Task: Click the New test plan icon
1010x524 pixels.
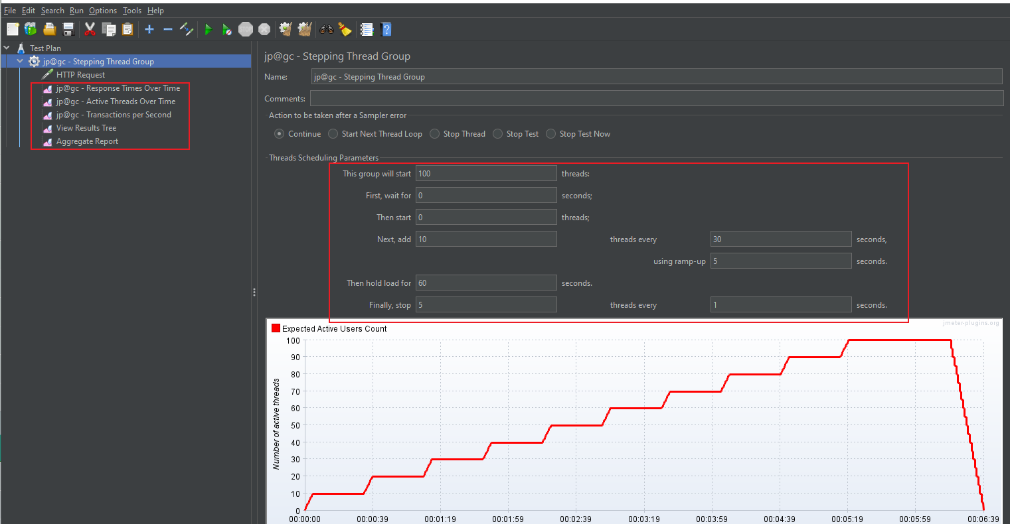Action: point(13,29)
